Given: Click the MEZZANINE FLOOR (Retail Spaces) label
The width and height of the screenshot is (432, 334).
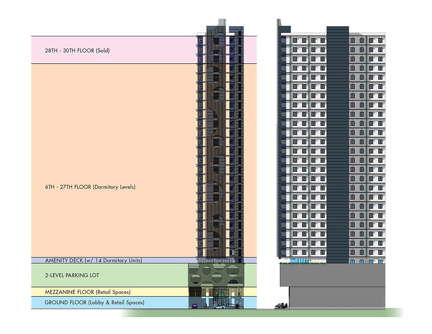Looking at the screenshot, I should (x=87, y=292).
